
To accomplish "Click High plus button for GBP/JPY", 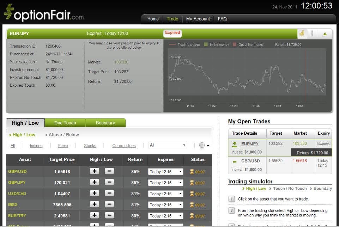I will pos(95,182).
